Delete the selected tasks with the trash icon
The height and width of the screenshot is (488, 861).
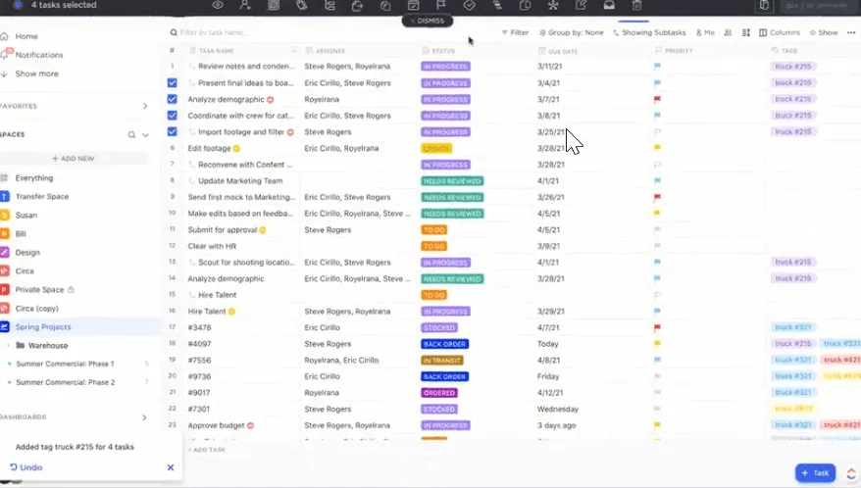(637, 6)
